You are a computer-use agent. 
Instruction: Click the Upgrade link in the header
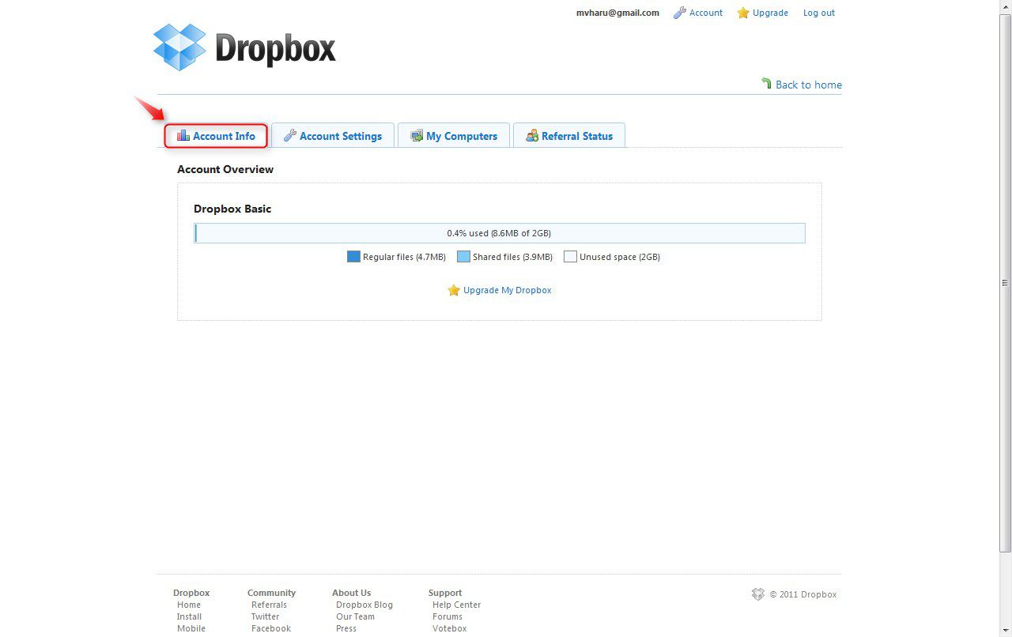click(771, 13)
